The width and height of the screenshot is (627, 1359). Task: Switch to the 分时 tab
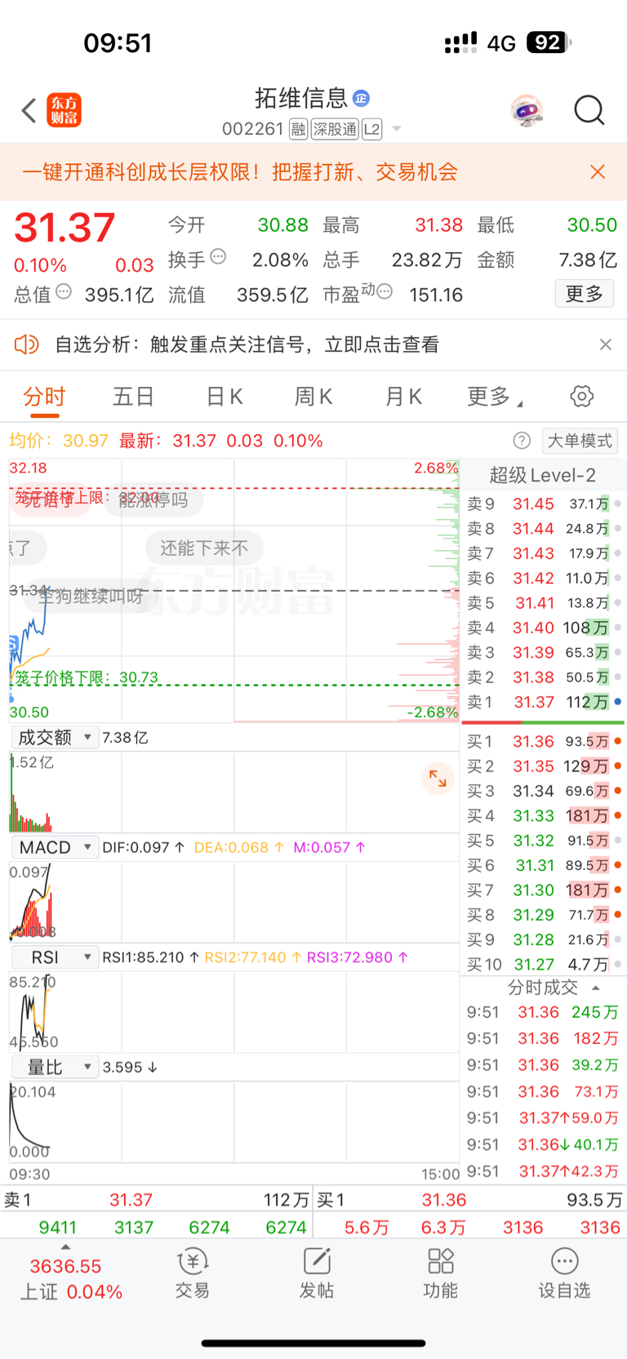pyautogui.click(x=44, y=397)
